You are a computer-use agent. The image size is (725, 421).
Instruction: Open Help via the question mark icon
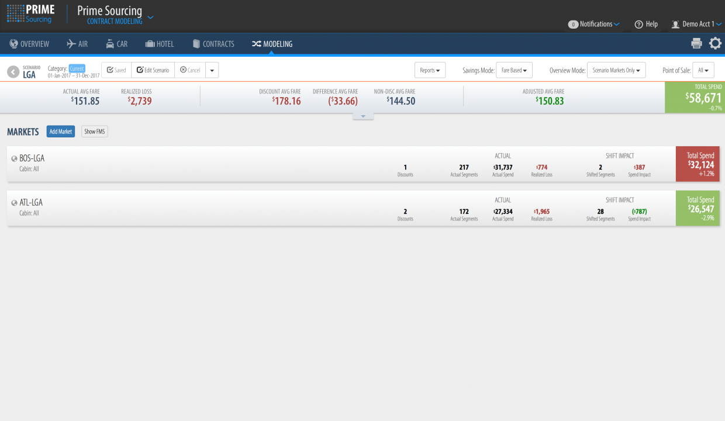coord(639,25)
